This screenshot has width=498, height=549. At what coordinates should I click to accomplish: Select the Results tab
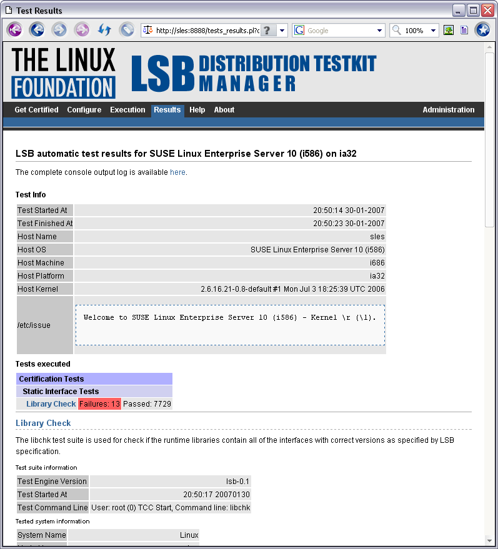pos(167,110)
